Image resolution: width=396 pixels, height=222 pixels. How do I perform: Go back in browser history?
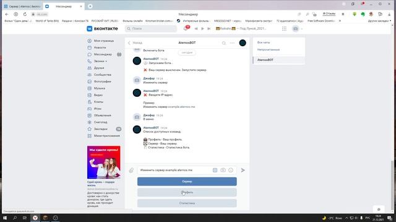pyautogui.click(x=7, y=14)
